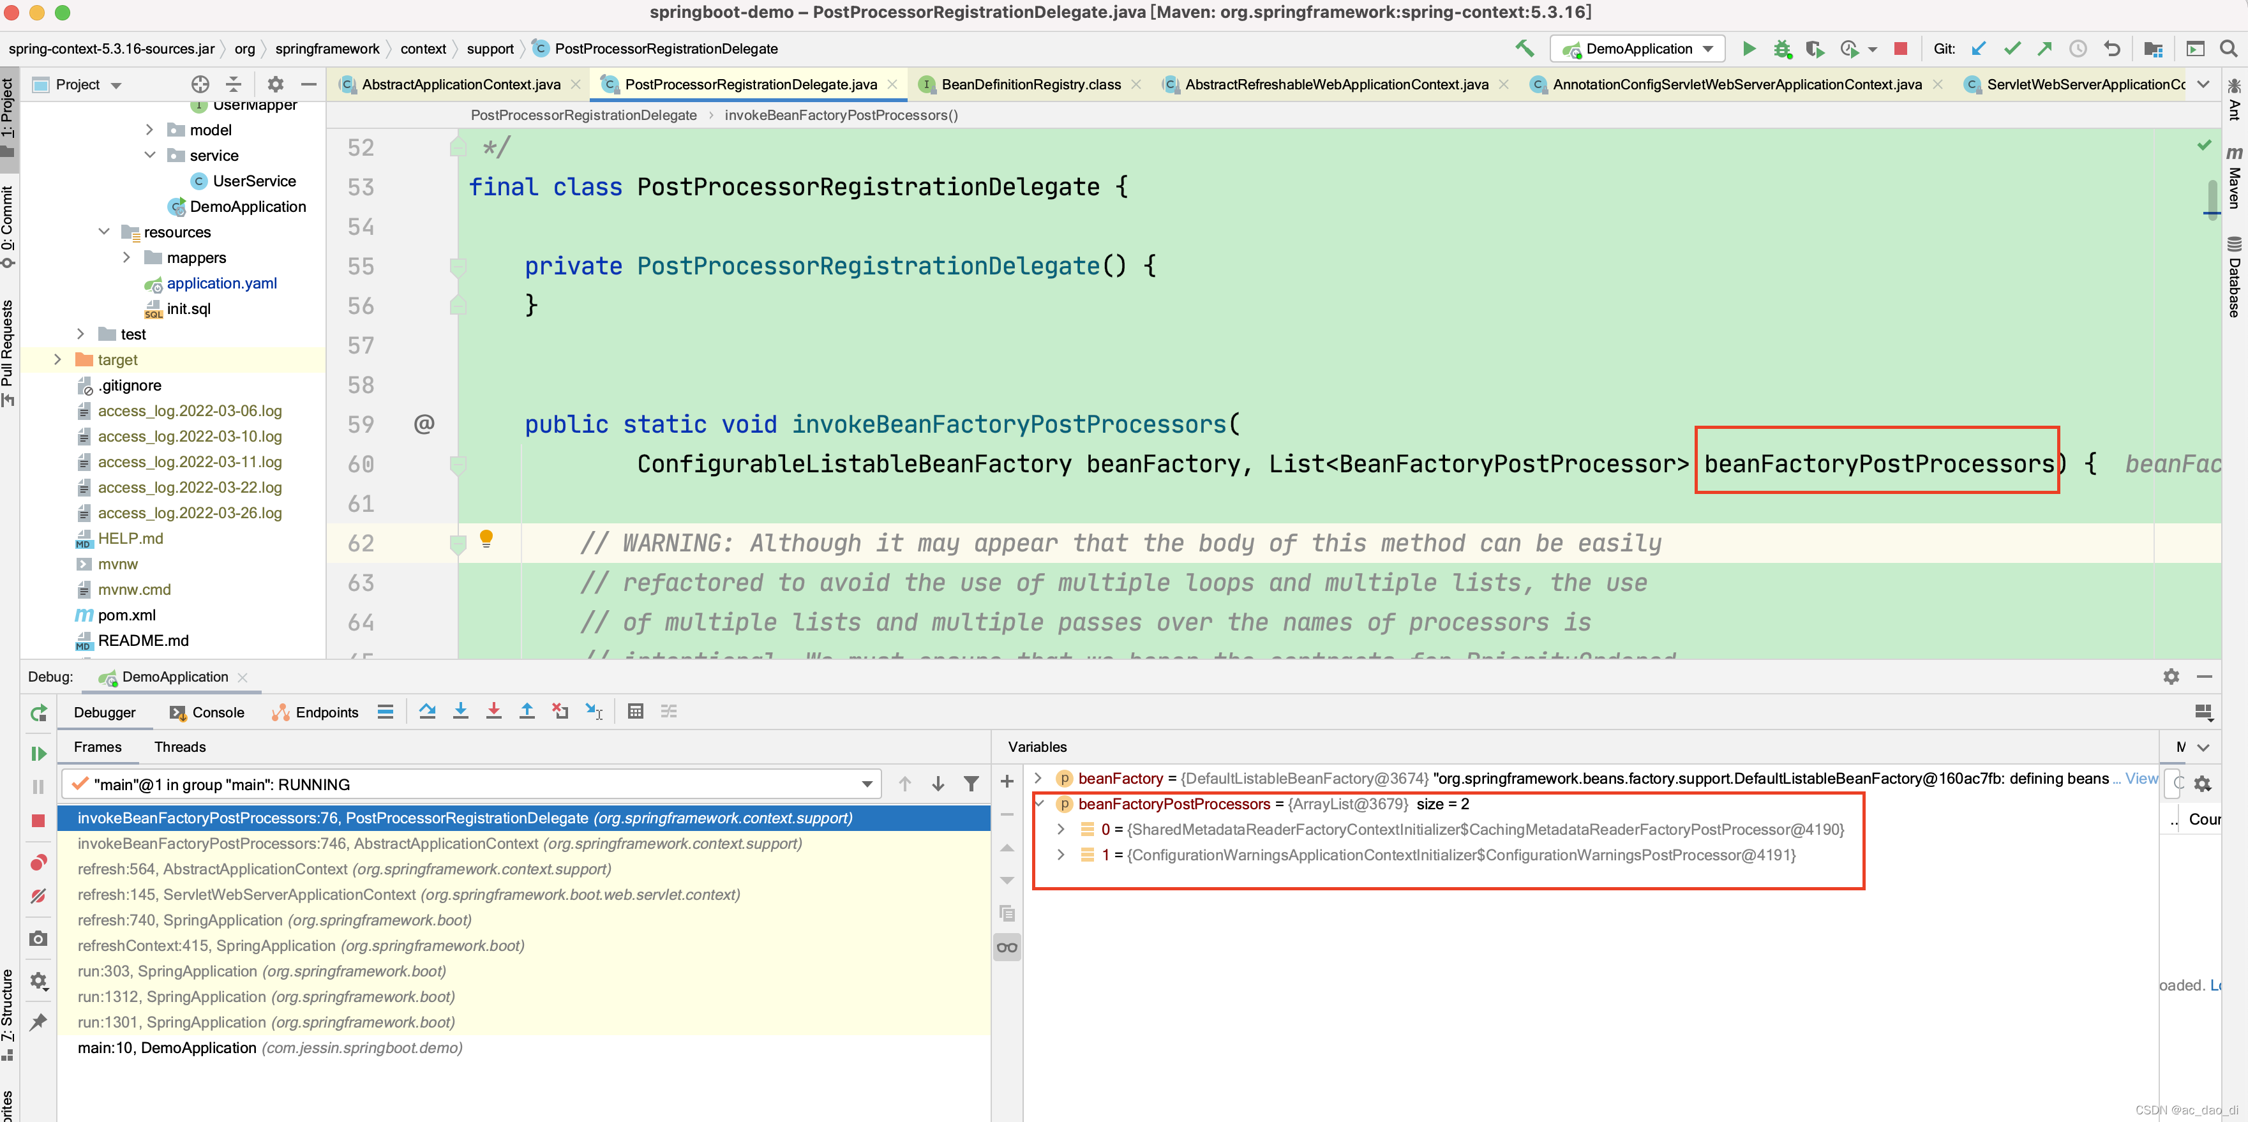Click View Breakpoints icon in debug sidebar
The height and width of the screenshot is (1122, 2248).
tap(38, 863)
